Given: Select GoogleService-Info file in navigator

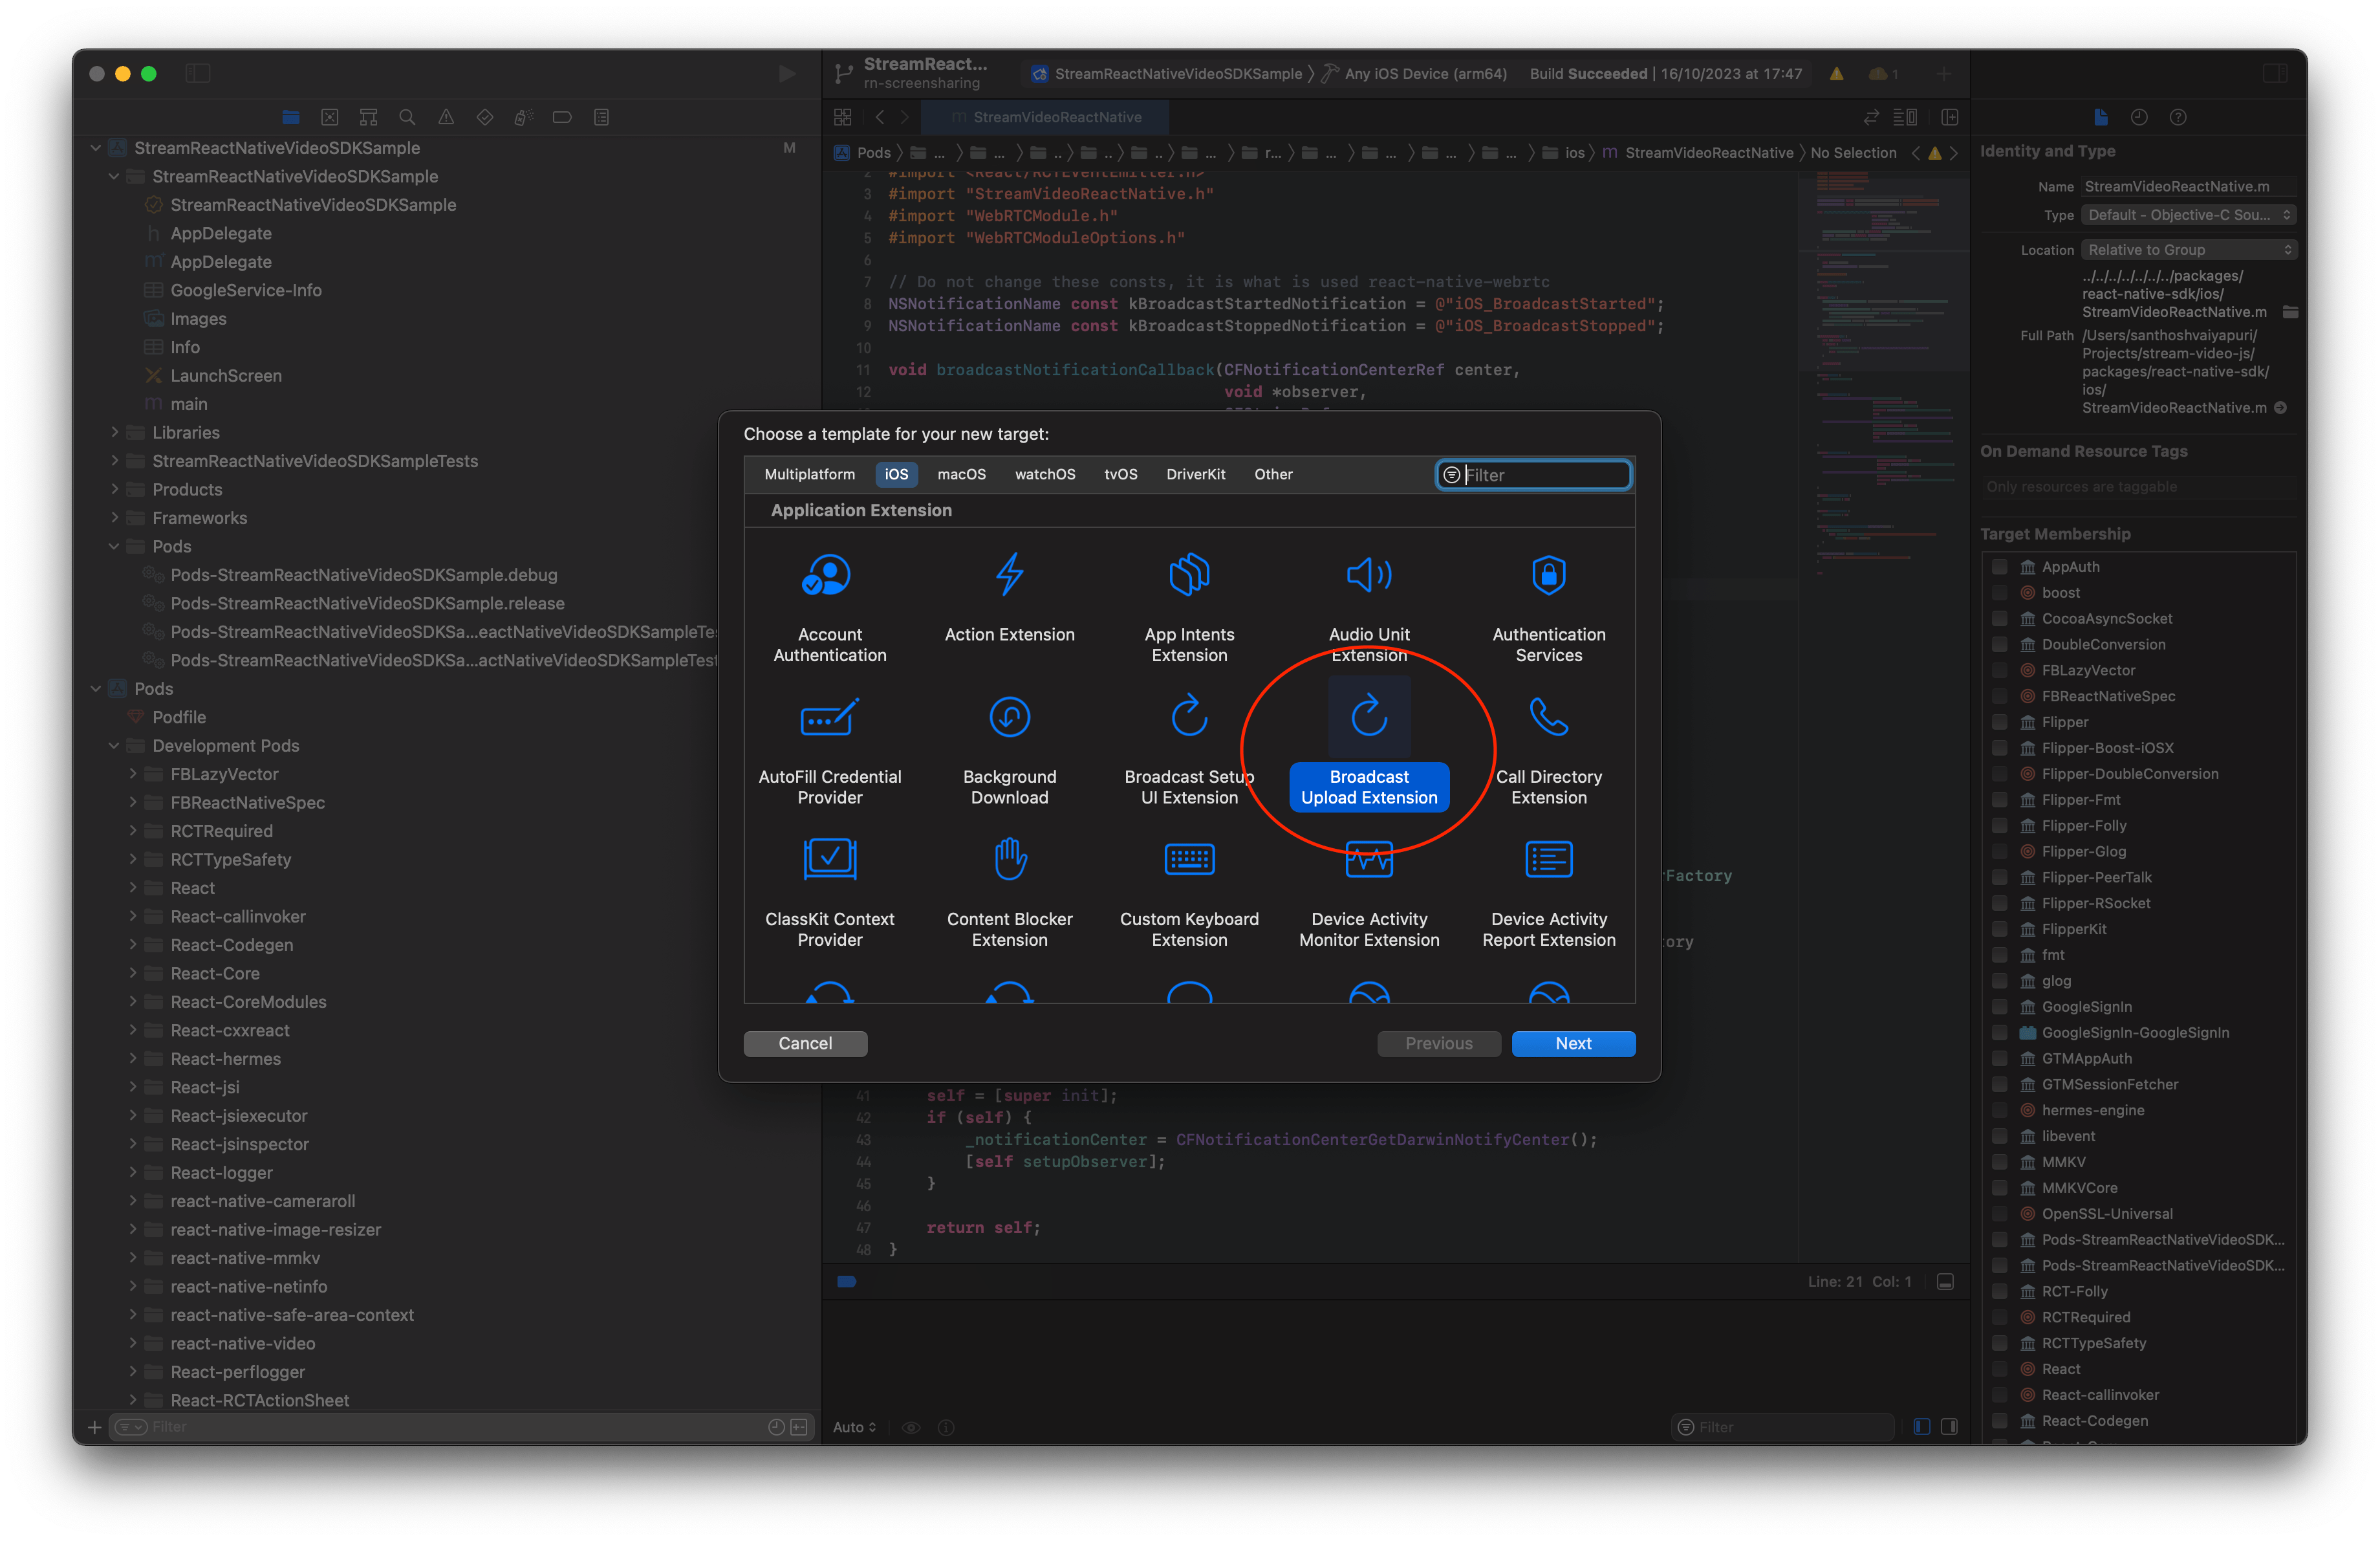Looking at the screenshot, I should [246, 291].
